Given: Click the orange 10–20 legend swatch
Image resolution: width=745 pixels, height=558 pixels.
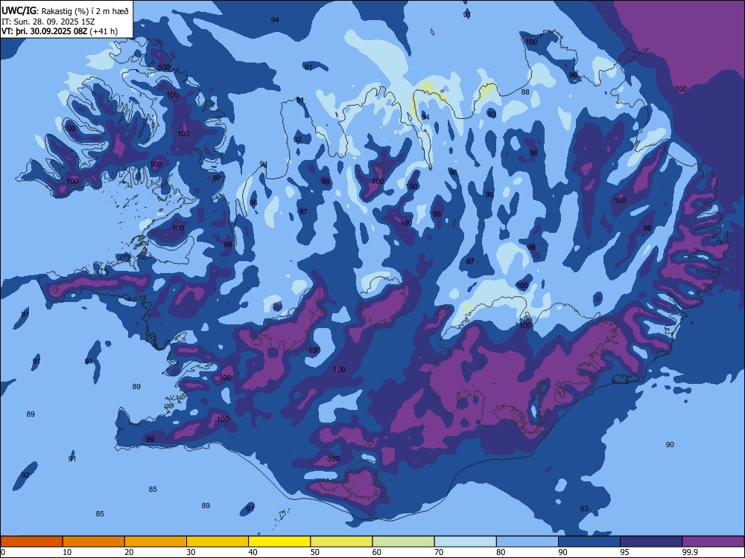Looking at the screenshot, I should (94, 542).
